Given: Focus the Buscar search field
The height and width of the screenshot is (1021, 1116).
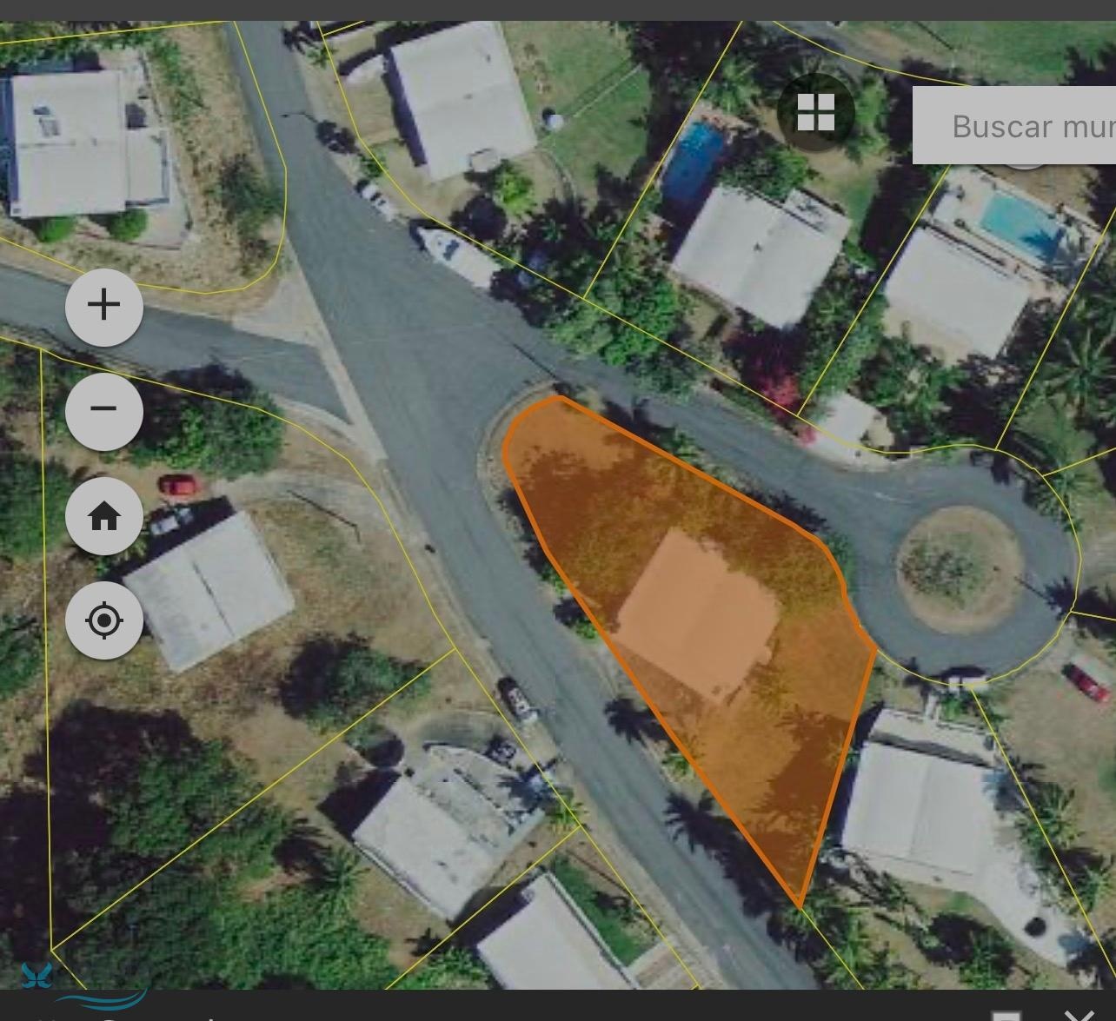Looking at the screenshot, I should pyautogui.click(x=1014, y=126).
